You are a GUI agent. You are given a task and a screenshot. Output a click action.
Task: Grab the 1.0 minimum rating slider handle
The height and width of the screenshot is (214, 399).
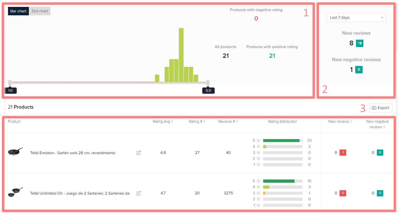pos(10,83)
